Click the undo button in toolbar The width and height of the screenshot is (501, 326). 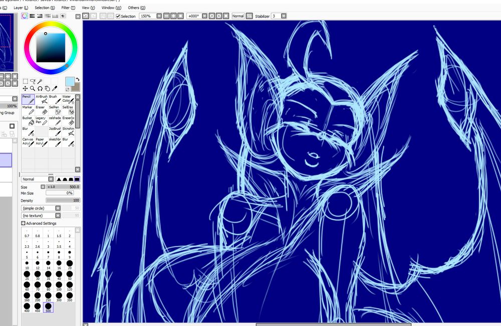[86, 16]
